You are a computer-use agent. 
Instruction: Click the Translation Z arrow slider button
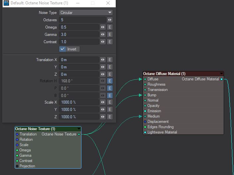[103, 74]
